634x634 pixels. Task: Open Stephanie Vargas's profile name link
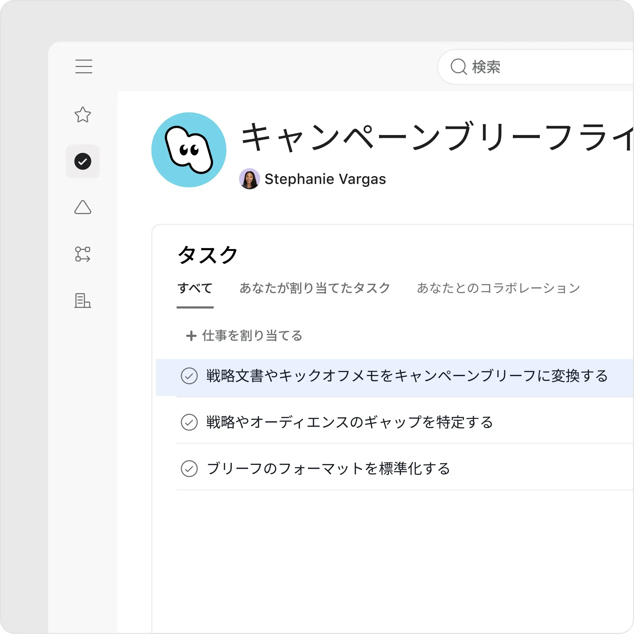[x=325, y=179]
